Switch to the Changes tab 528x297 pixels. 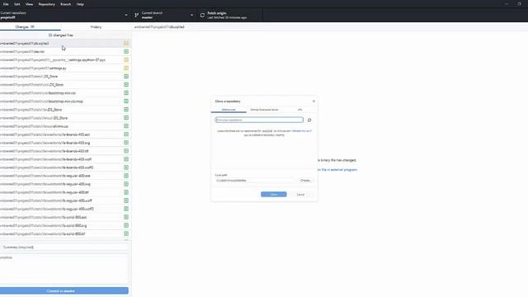[31, 27]
